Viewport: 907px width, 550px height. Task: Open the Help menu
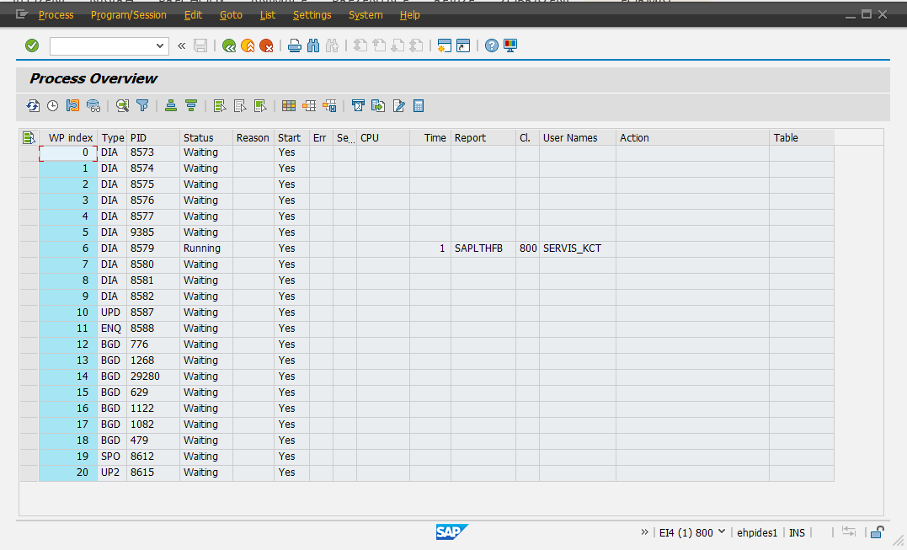tap(409, 15)
